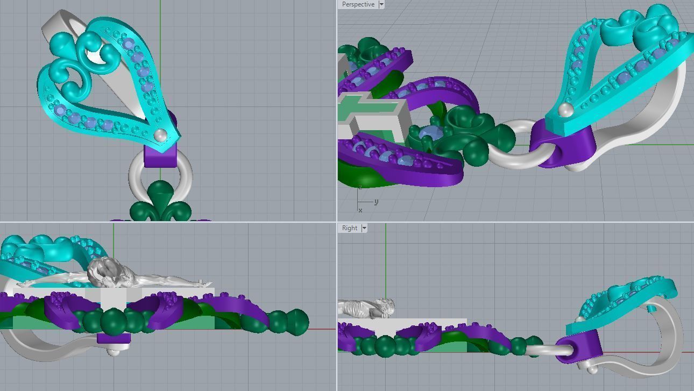The height and width of the screenshot is (391, 694).
Task: Open the Perspective viewport title menu
Action: (x=358, y=4)
